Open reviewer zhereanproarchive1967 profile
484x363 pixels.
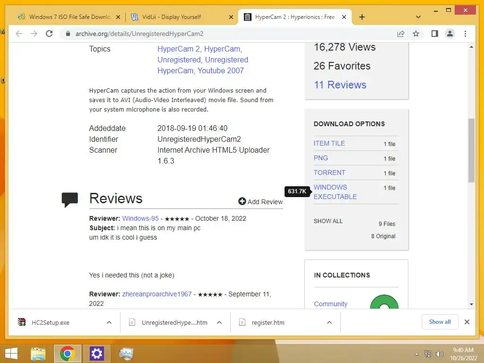coord(157,294)
